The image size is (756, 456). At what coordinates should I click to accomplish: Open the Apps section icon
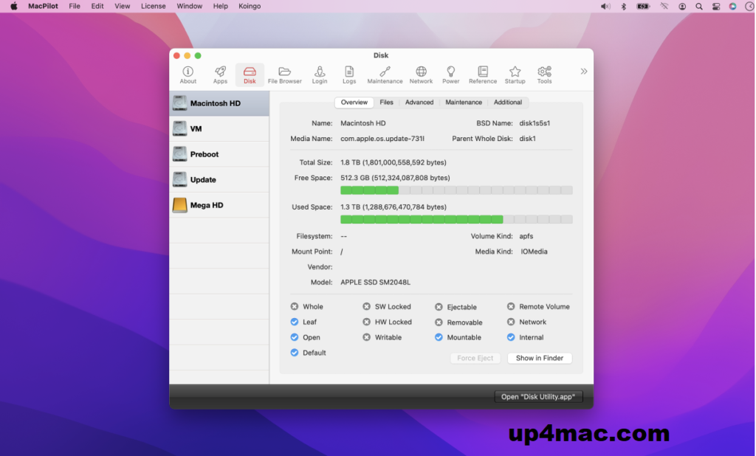pyautogui.click(x=219, y=72)
